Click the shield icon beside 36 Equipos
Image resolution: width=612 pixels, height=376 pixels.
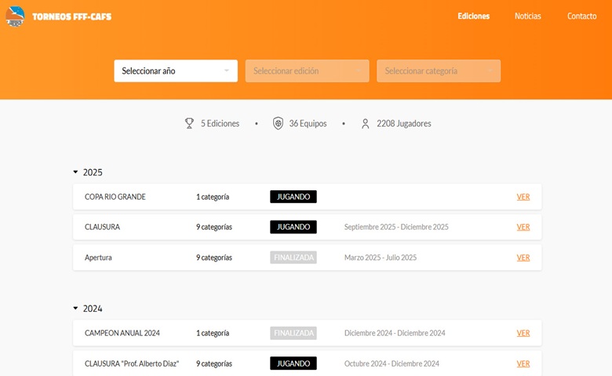click(x=278, y=124)
